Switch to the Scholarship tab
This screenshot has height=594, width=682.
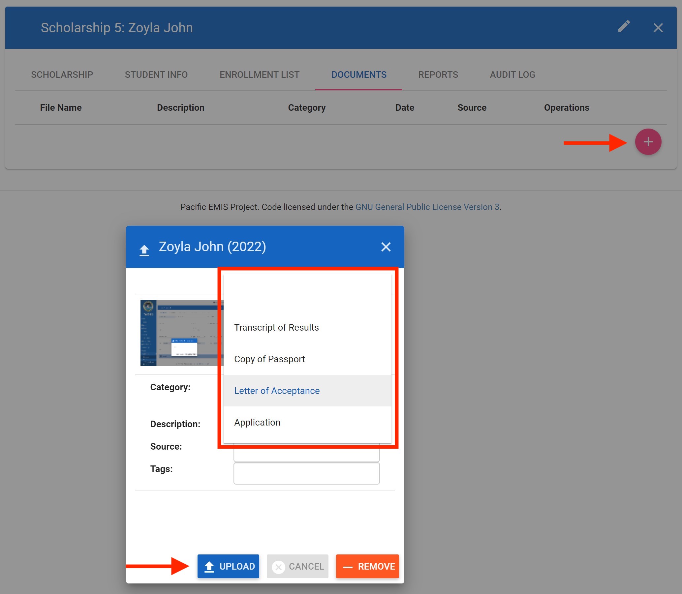[62, 74]
